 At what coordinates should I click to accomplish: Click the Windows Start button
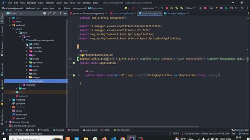pyautogui.click(x=4, y=139)
